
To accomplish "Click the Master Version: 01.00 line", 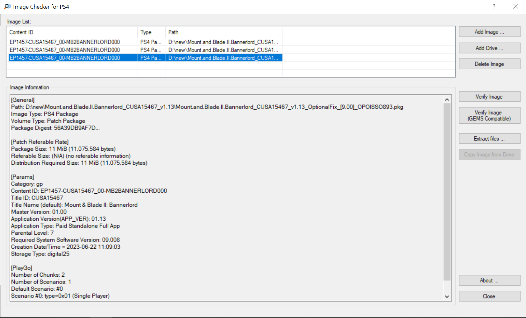I will point(39,212).
